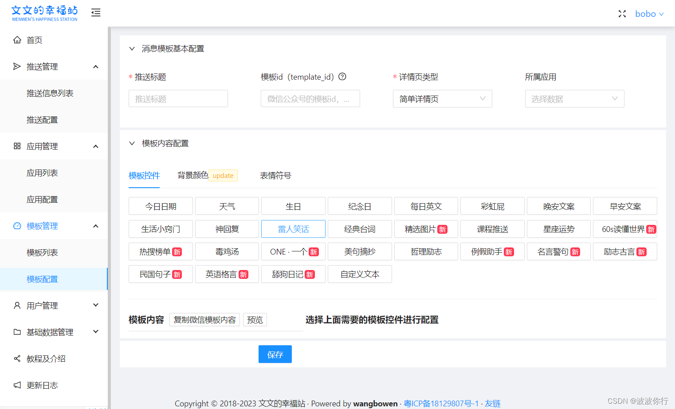Switch to the 背景颜色 tab
Viewport: 675px width, 409px height.
click(193, 175)
